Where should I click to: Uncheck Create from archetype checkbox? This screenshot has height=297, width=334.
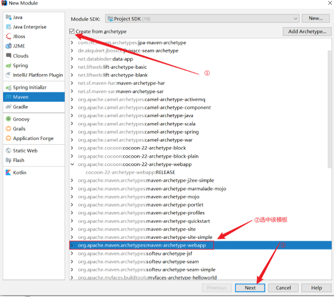[x=72, y=31]
